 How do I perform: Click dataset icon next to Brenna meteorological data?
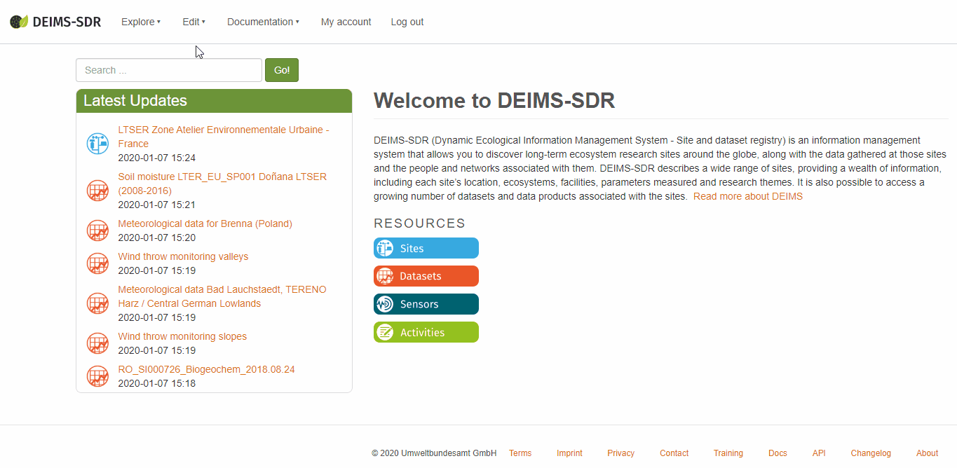click(97, 230)
